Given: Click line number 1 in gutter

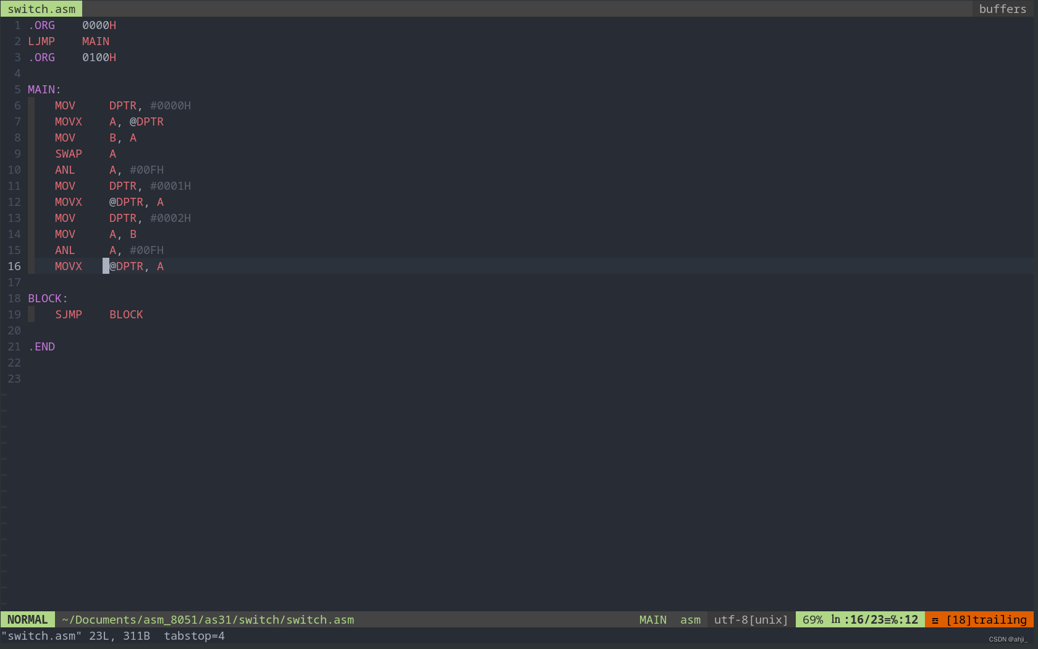Looking at the screenshot, I should (17, 25).
